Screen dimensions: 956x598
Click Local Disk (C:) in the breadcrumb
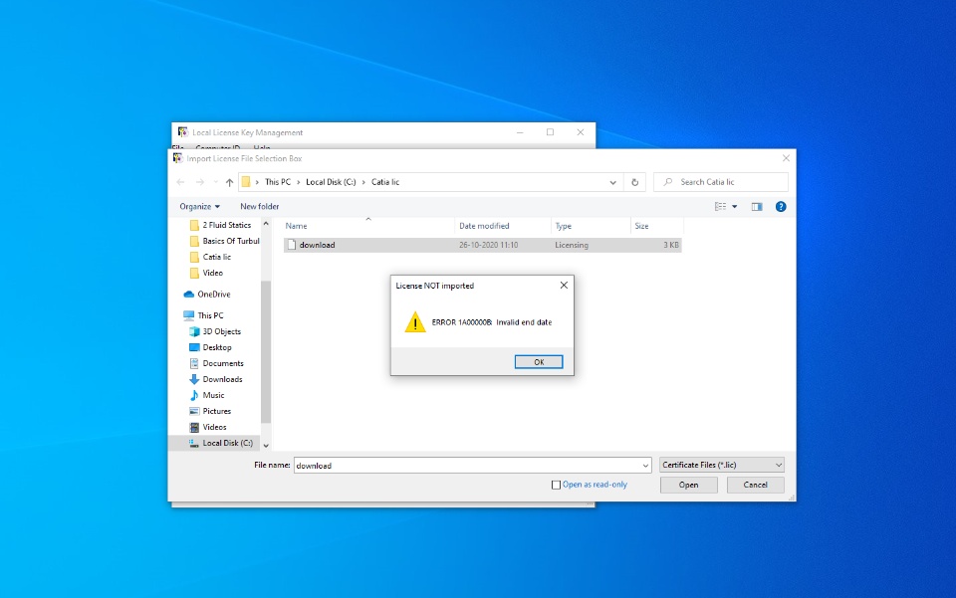[331, 182]
